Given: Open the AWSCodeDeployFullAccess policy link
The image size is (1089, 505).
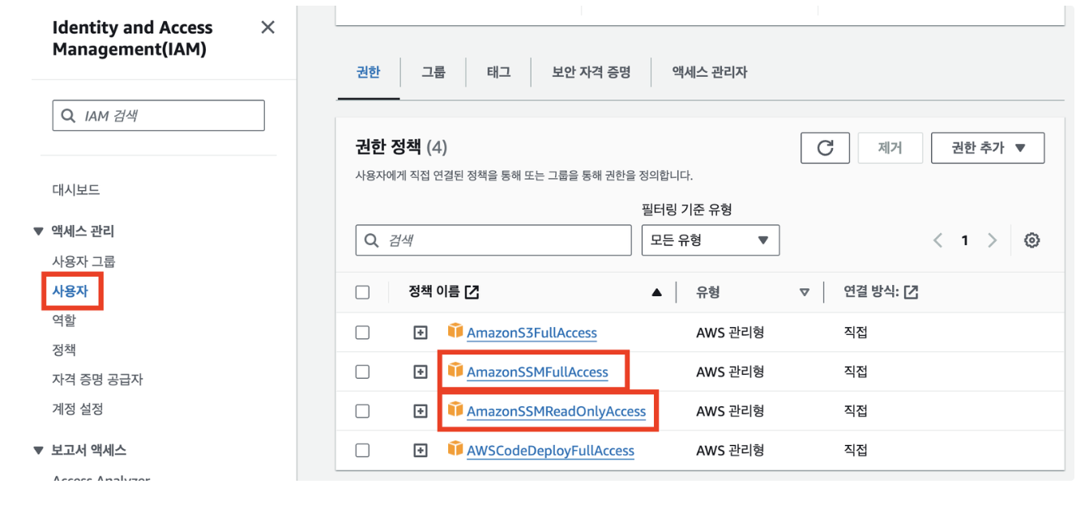Looking at the screenshot, I should click(550, 451).
